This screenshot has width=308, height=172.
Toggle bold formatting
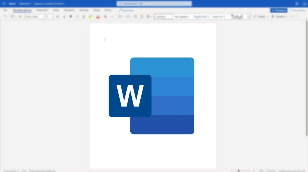[x=71, y=17]
